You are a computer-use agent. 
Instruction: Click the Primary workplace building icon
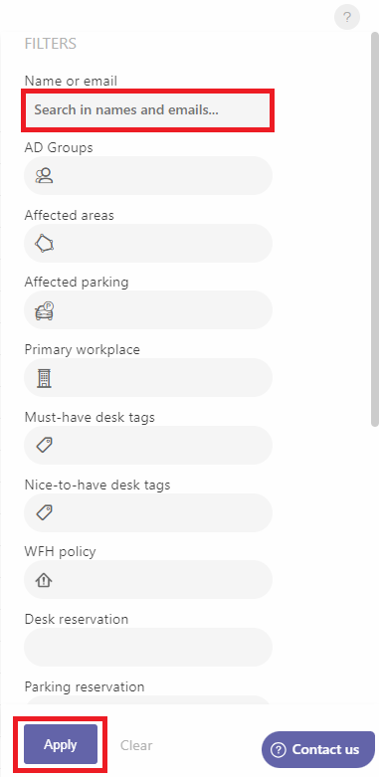pos(44,379)
